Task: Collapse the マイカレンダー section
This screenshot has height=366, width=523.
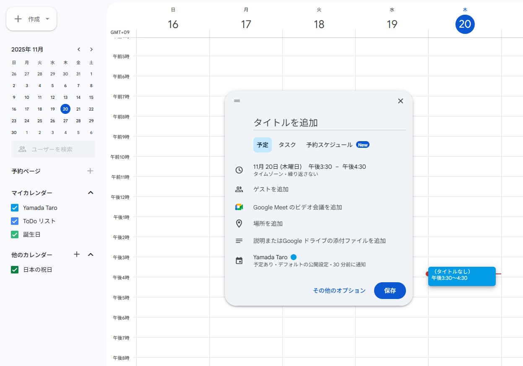Action: click(x=90, y=193)
